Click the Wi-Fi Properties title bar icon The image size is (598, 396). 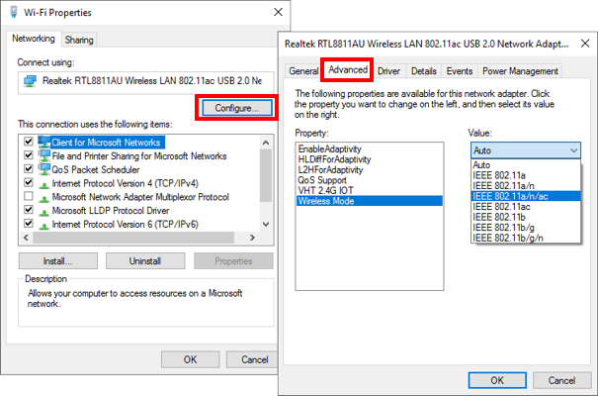[14, 12]
